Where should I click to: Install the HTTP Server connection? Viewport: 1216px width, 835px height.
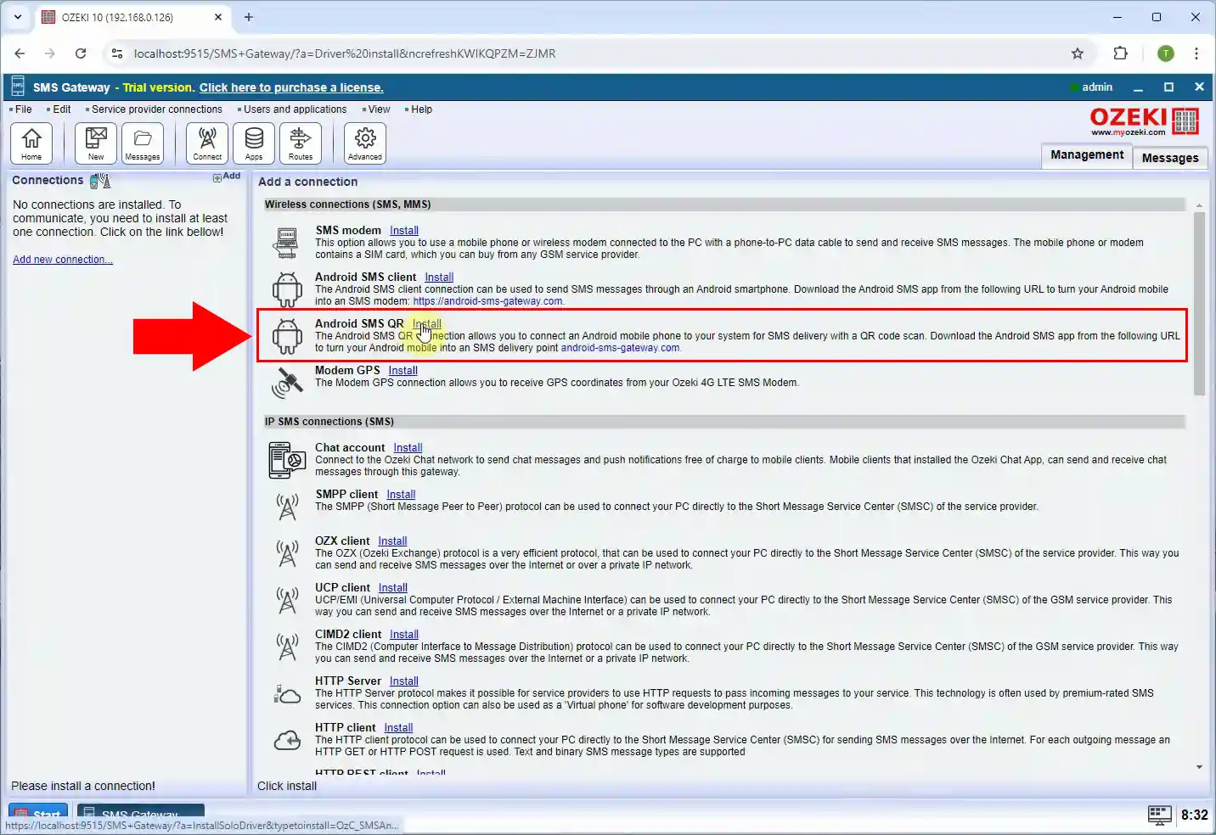click(x=404, y=681)
